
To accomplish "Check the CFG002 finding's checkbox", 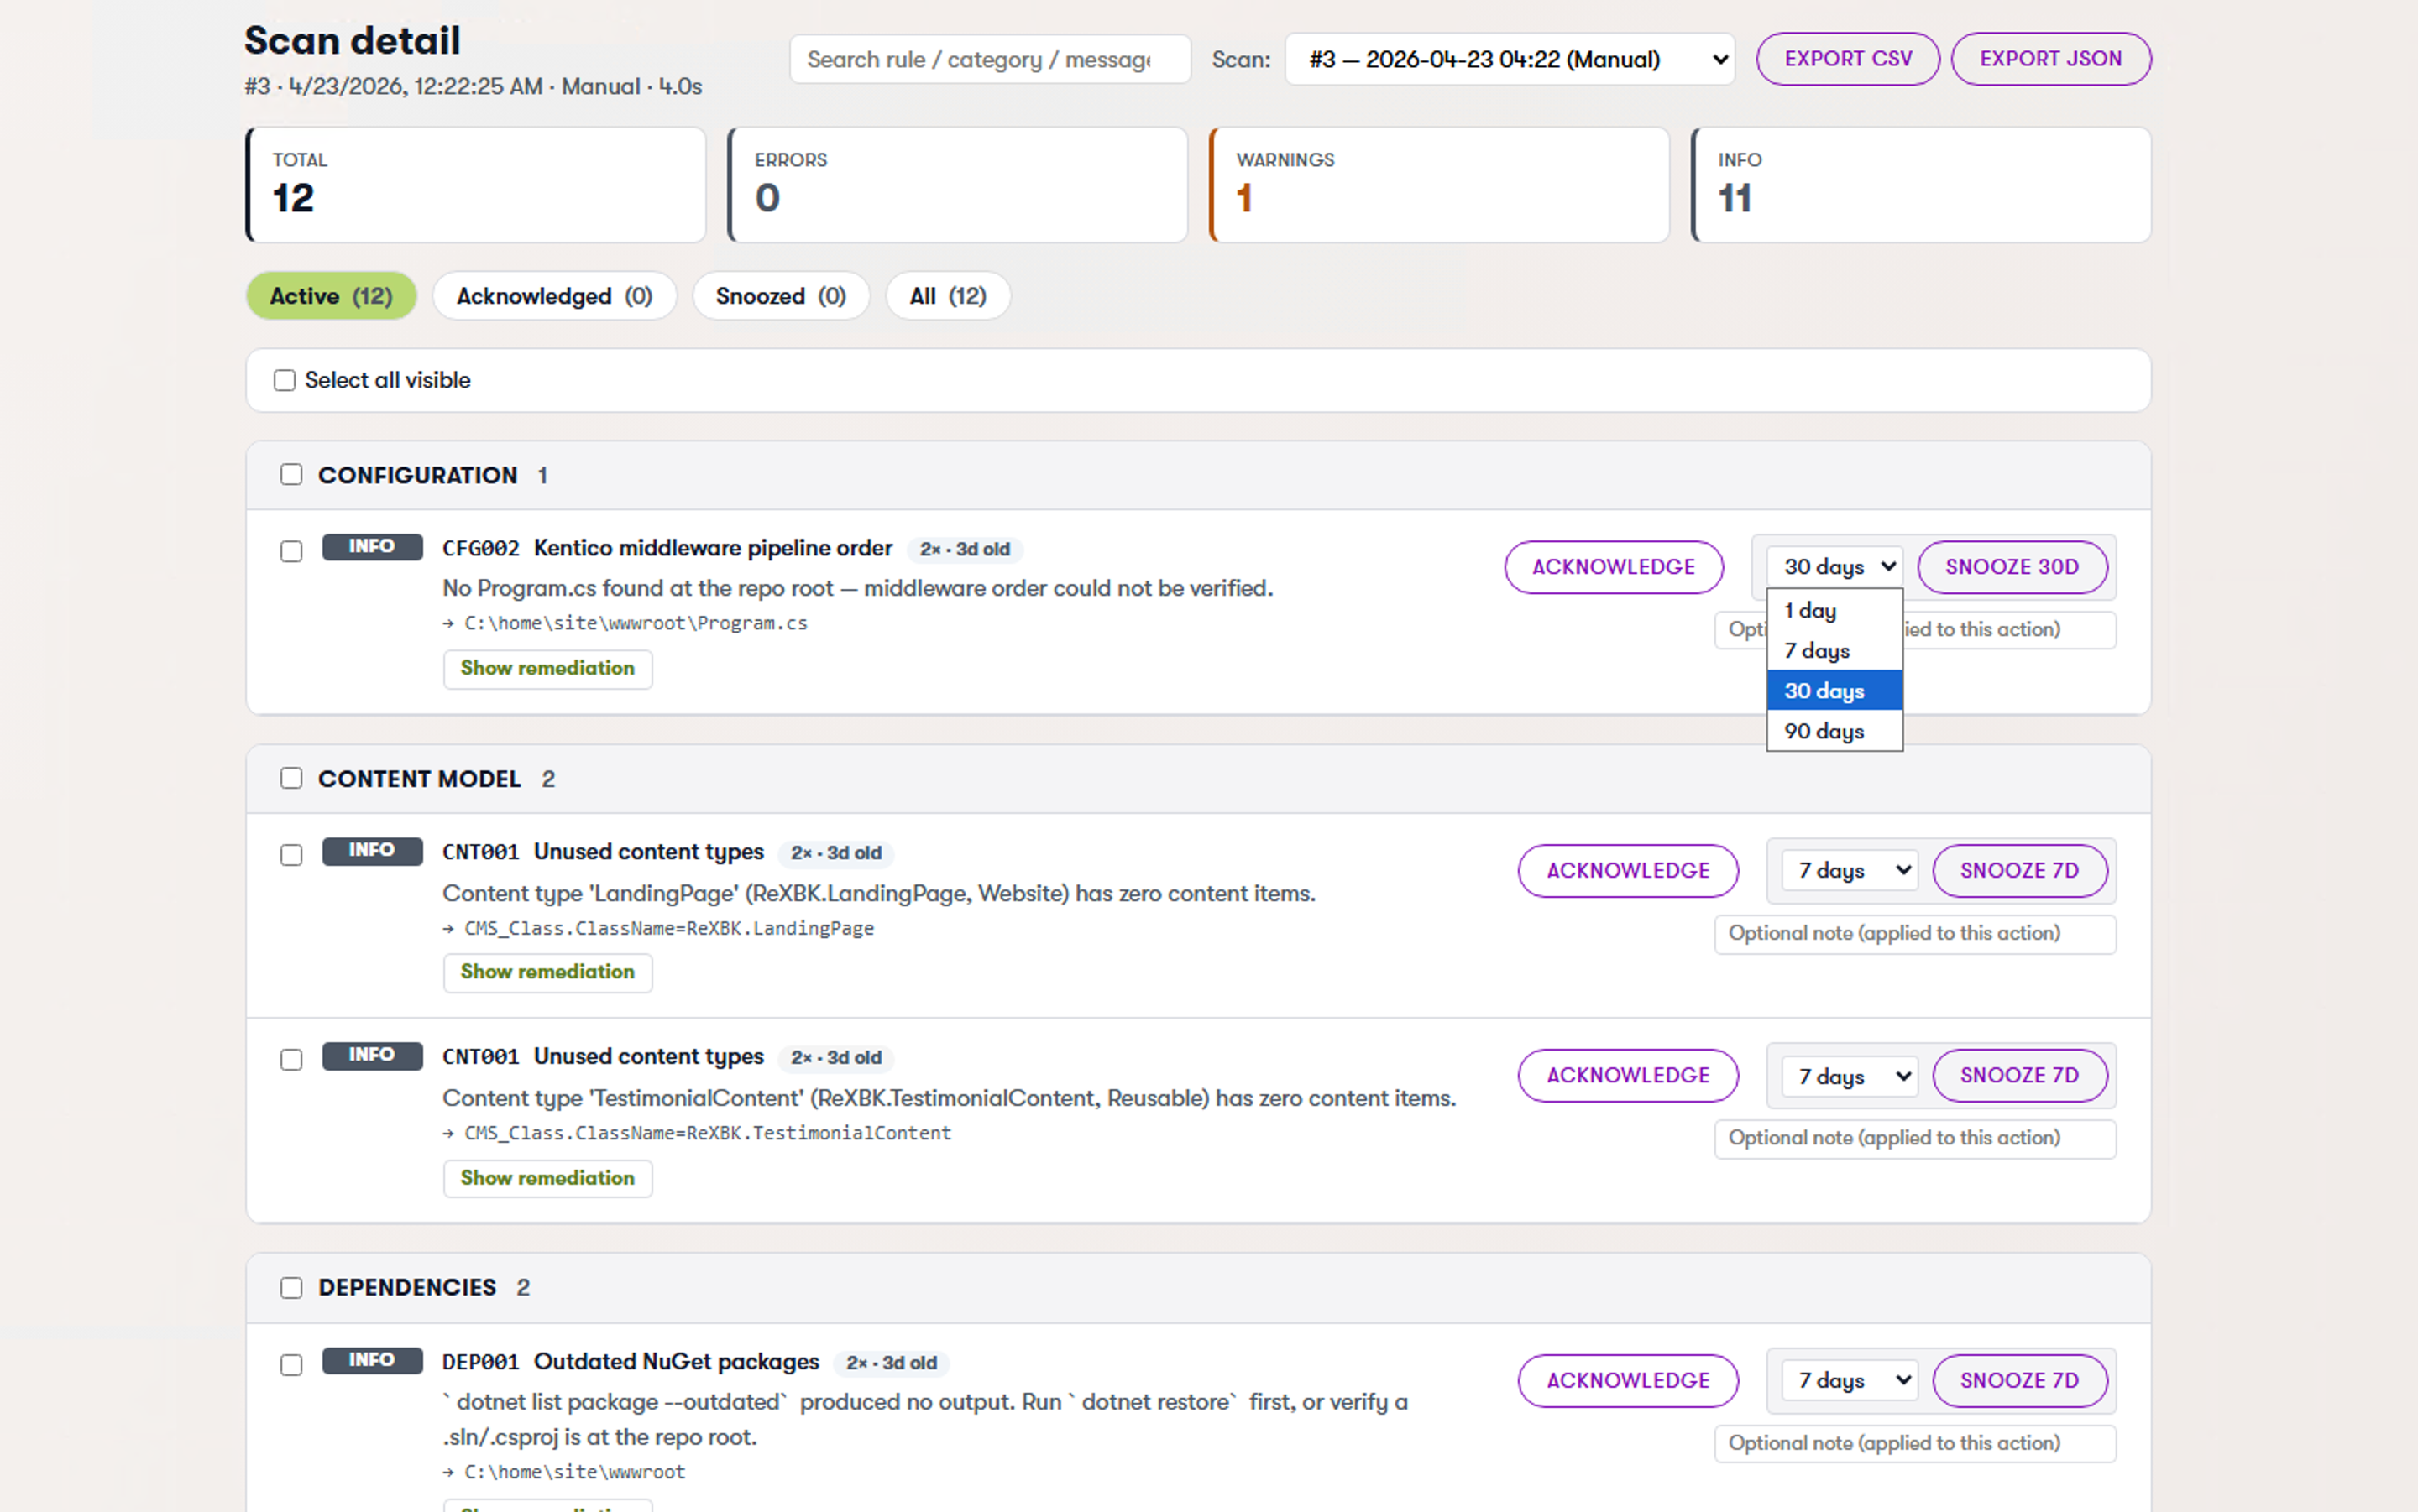I will pos(291,551).
